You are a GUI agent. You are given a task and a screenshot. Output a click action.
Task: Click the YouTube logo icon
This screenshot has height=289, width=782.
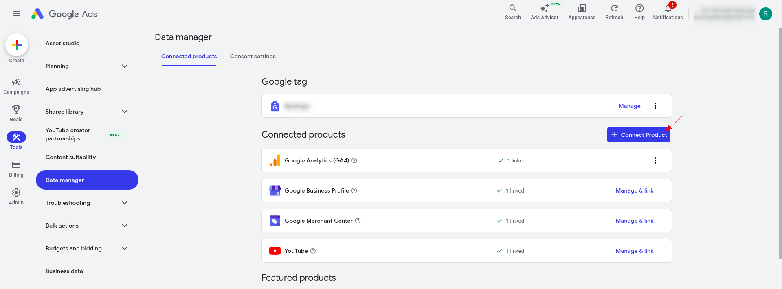click(275, 251)
